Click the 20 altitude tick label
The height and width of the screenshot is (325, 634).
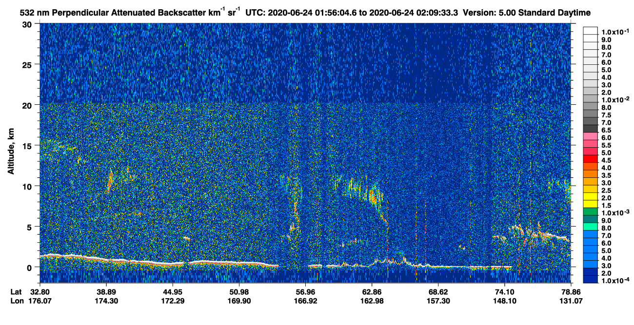(x=28, y=105)
